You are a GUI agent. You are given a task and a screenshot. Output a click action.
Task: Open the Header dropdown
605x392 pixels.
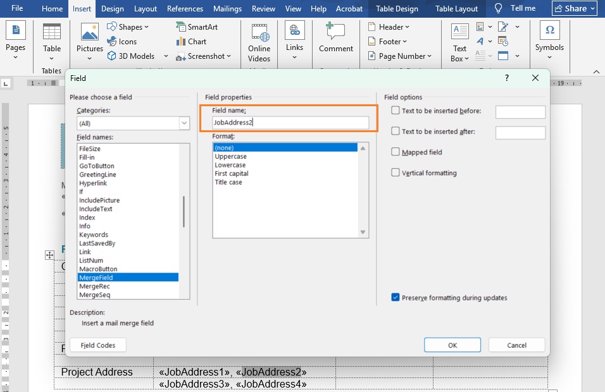tap(389, 27)
